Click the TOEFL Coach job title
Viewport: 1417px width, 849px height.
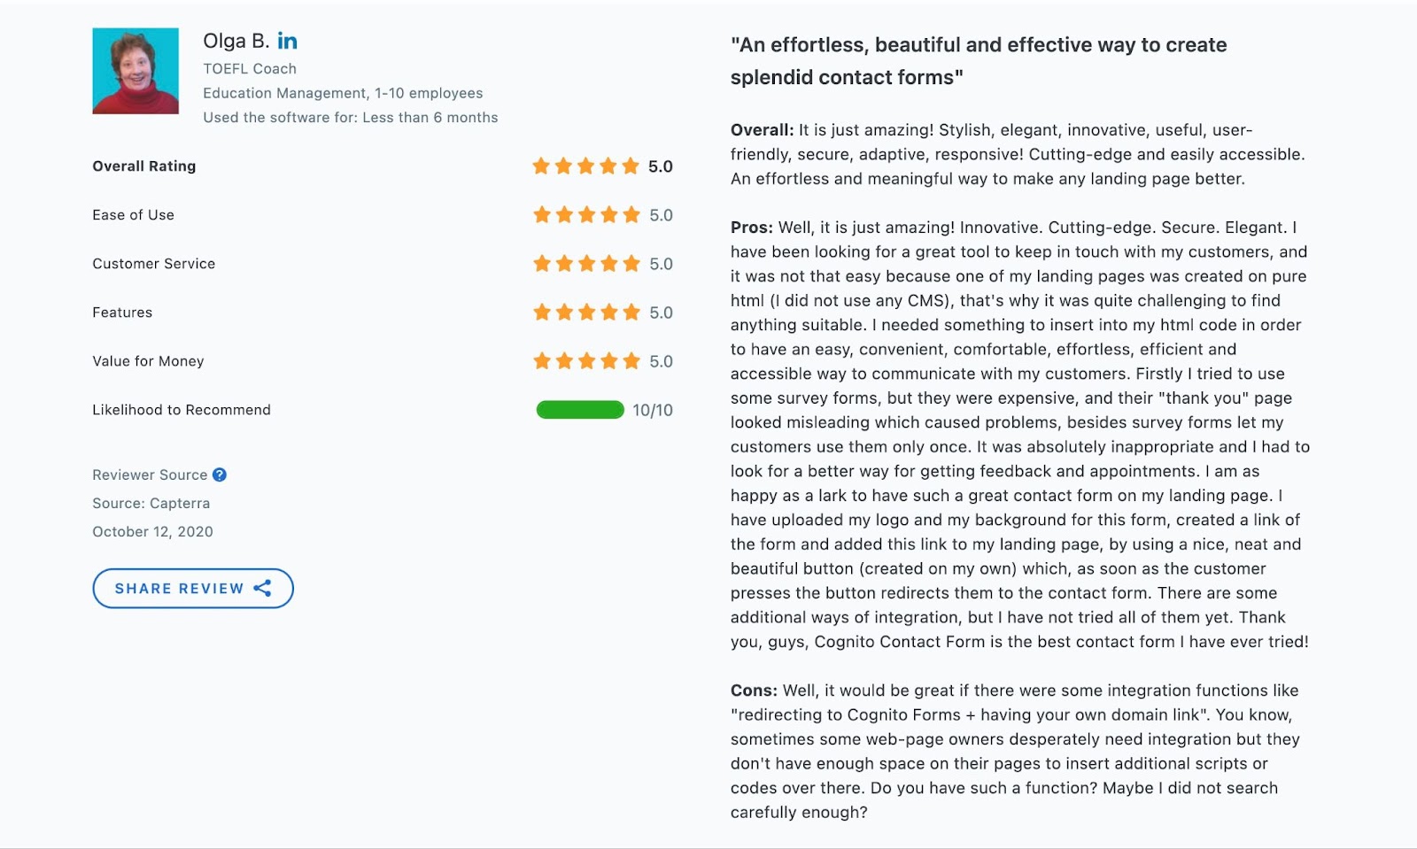[250, 68]
